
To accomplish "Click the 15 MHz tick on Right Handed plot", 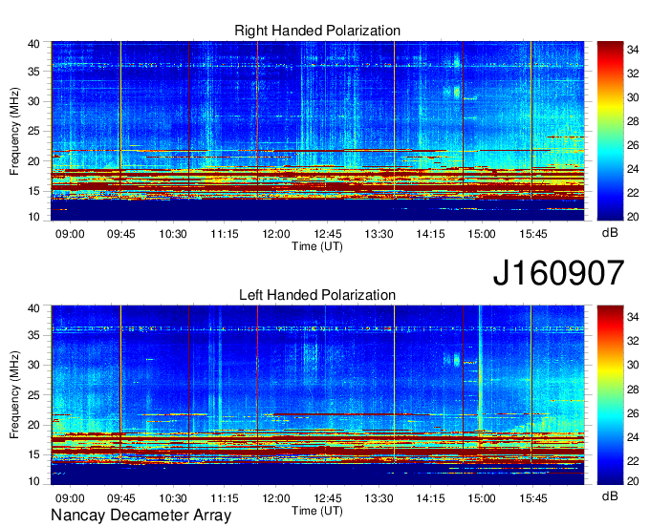I will (33, 191).
